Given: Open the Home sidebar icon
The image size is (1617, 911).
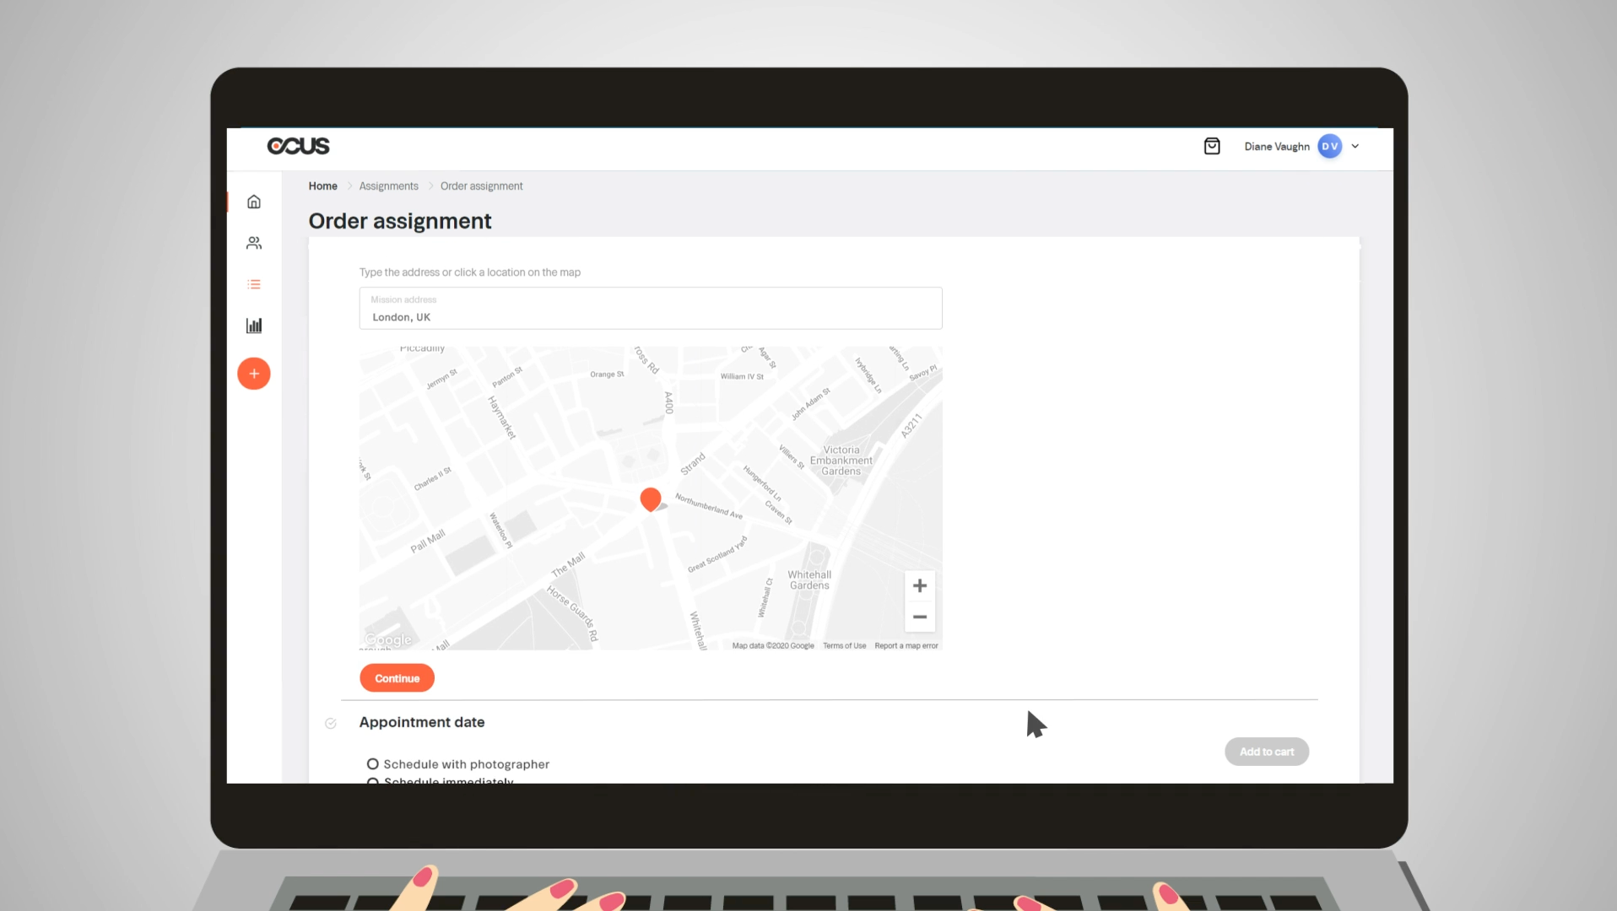Looking at the screenshot, I should tap(254, 202).
